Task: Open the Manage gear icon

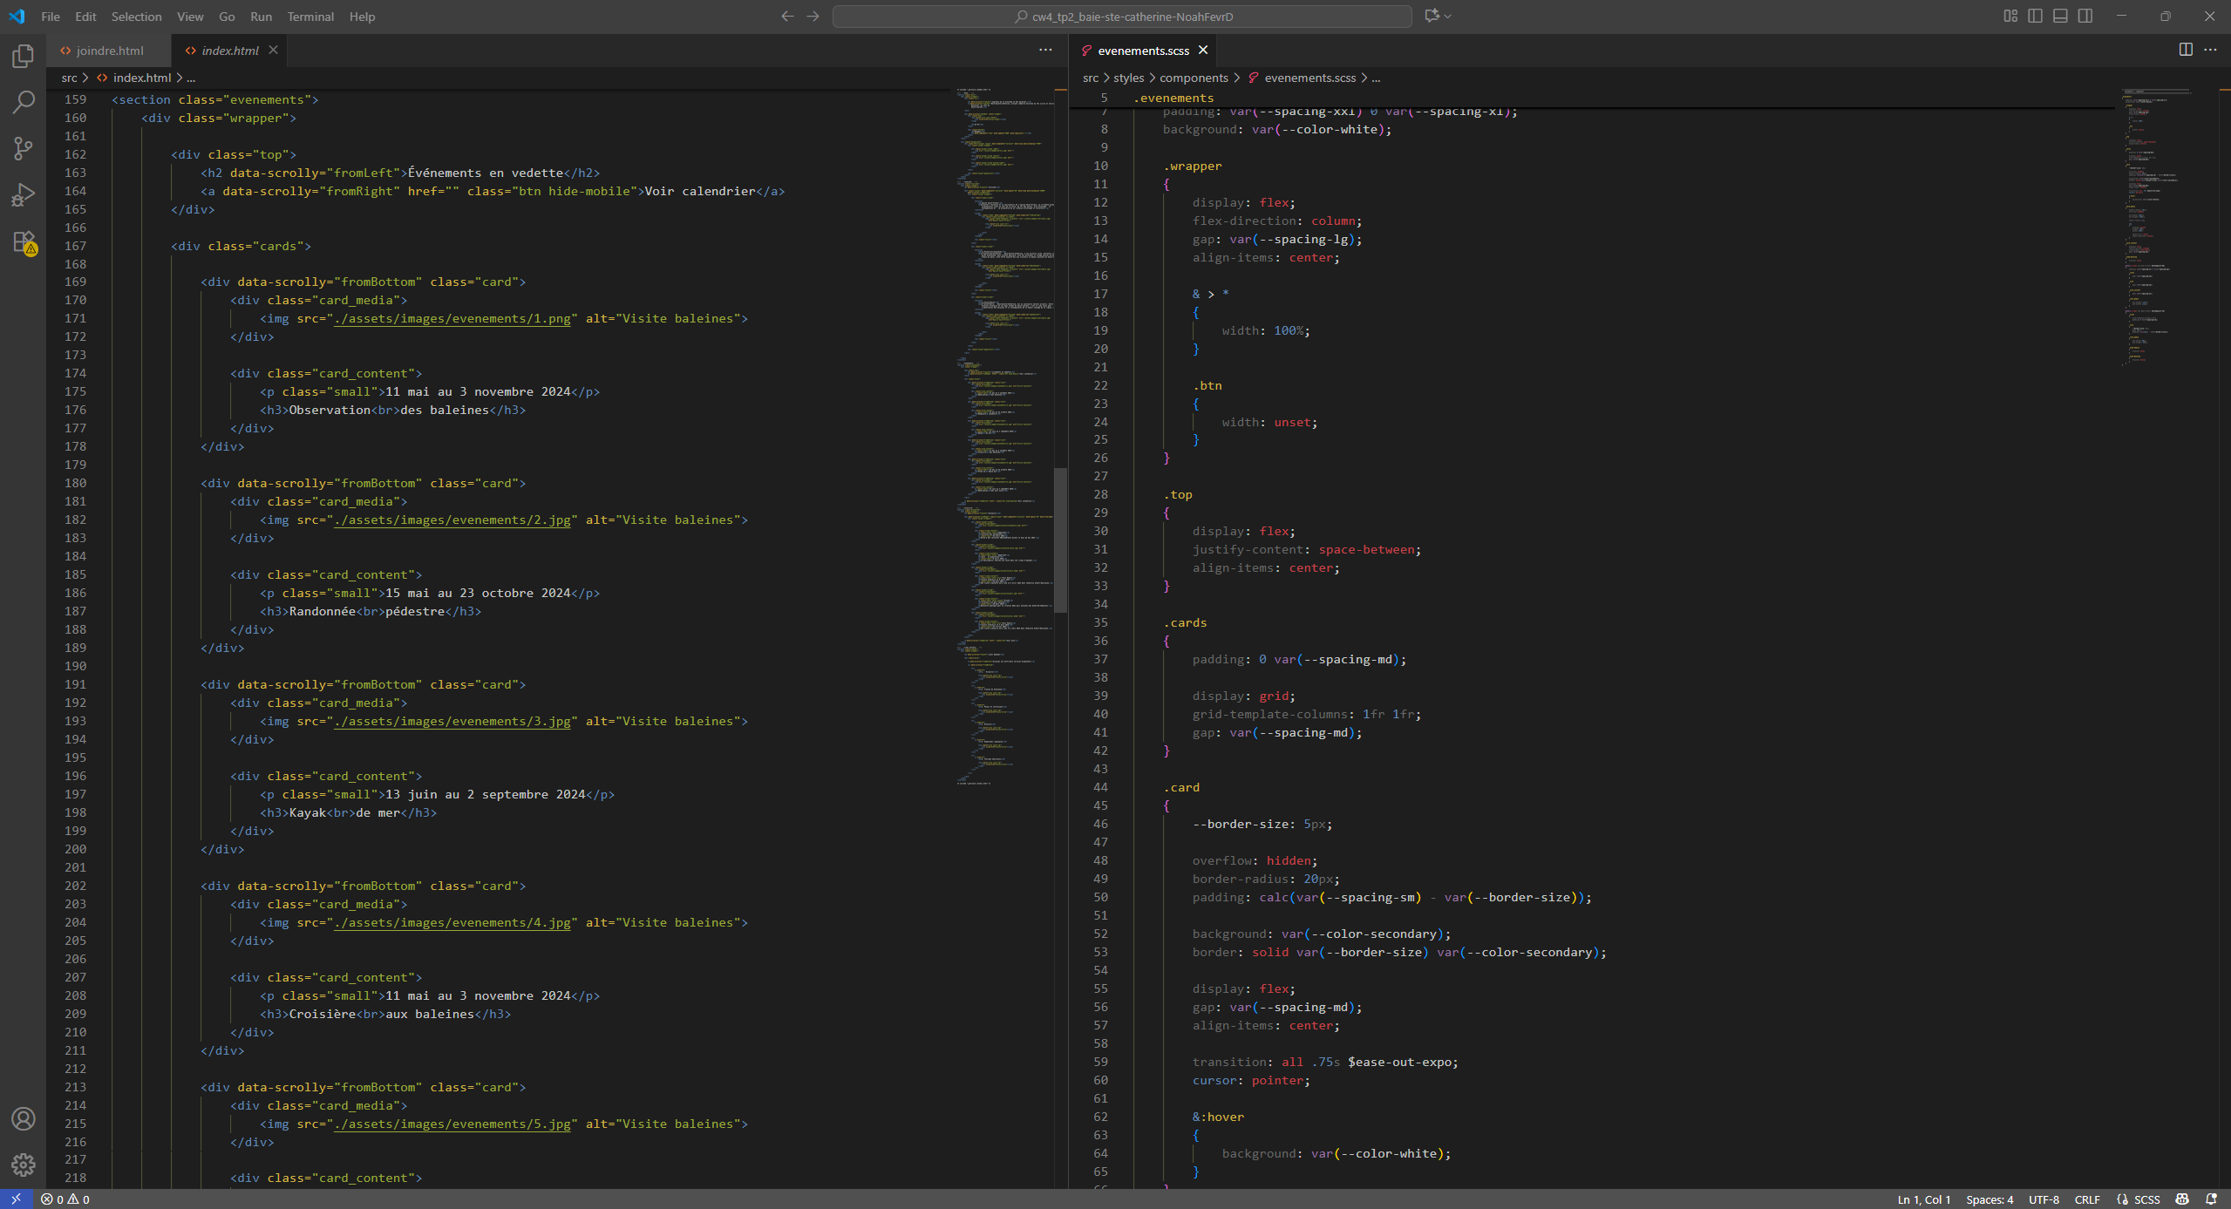Action: (24, 1165)
